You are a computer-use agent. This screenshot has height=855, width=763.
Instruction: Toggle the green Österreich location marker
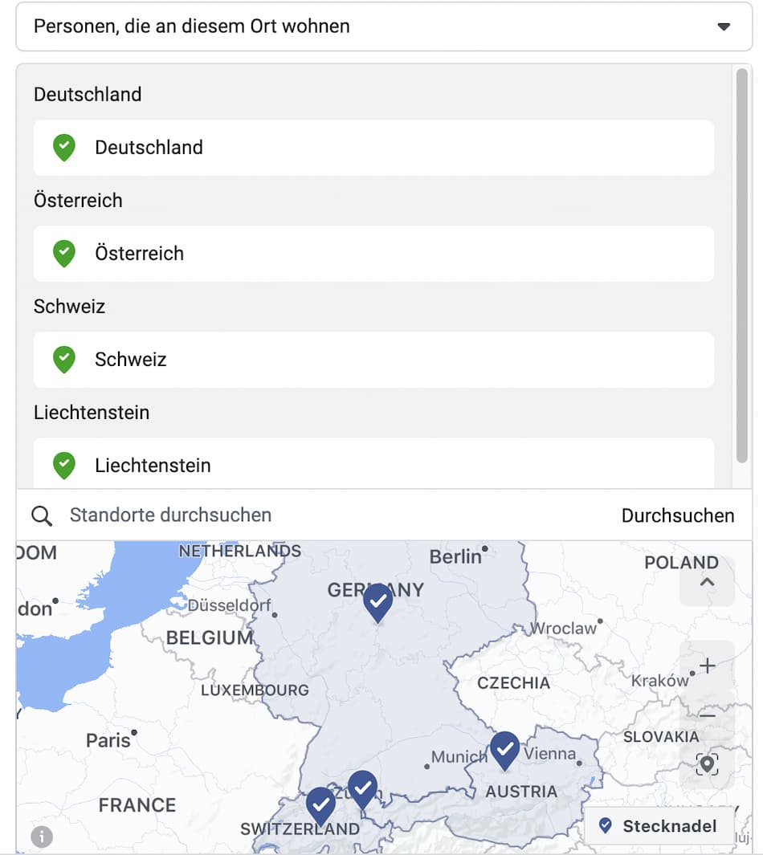tap(64, 254)
